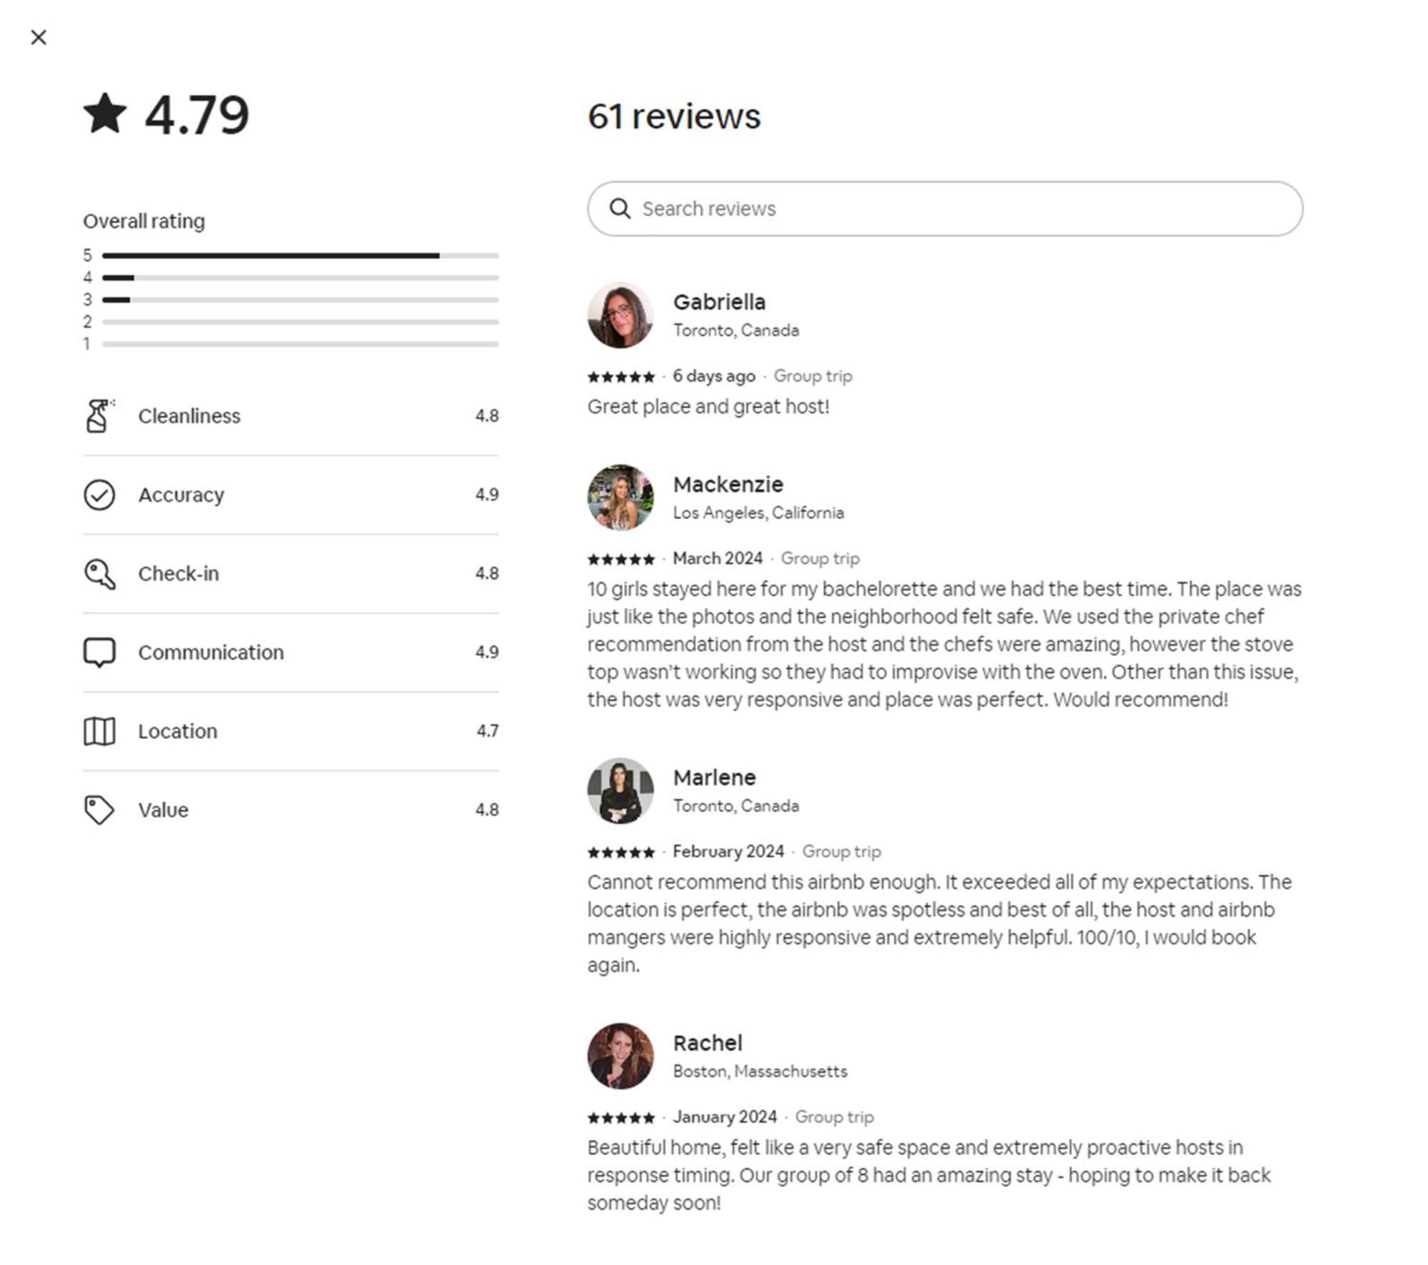This screenshot has height=1265, width=1428.
Task: Open Rachel's profile photo
Action: point(620,1056)
